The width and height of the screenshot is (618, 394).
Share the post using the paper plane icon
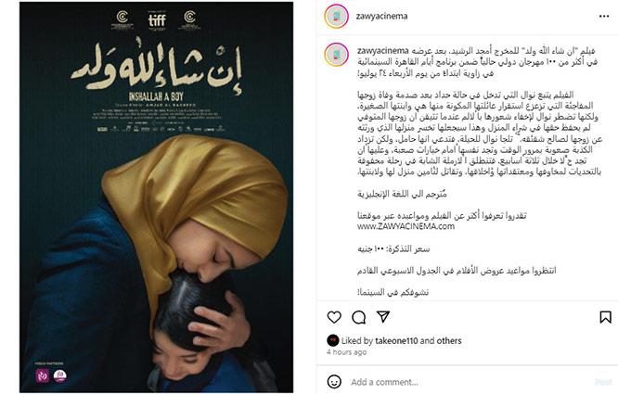coord(383,317)
